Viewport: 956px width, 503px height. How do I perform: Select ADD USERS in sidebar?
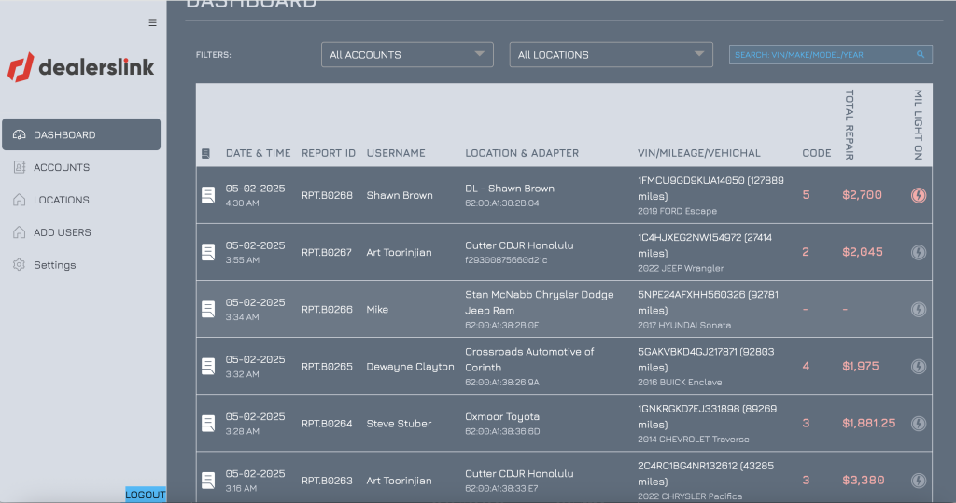point(63,232)
